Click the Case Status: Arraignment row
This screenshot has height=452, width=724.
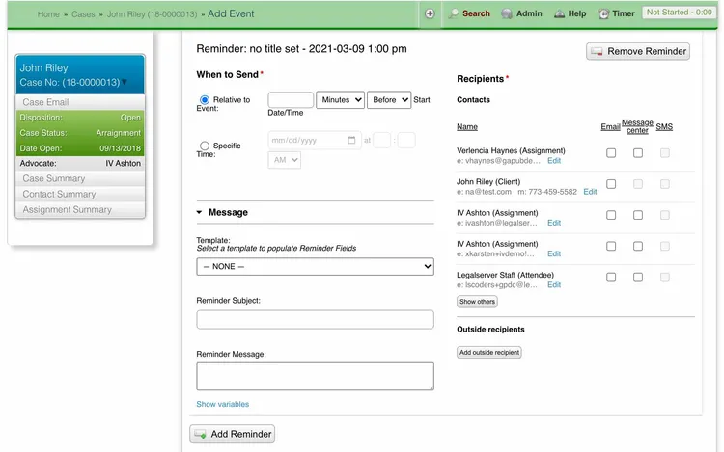coord(80,133)
